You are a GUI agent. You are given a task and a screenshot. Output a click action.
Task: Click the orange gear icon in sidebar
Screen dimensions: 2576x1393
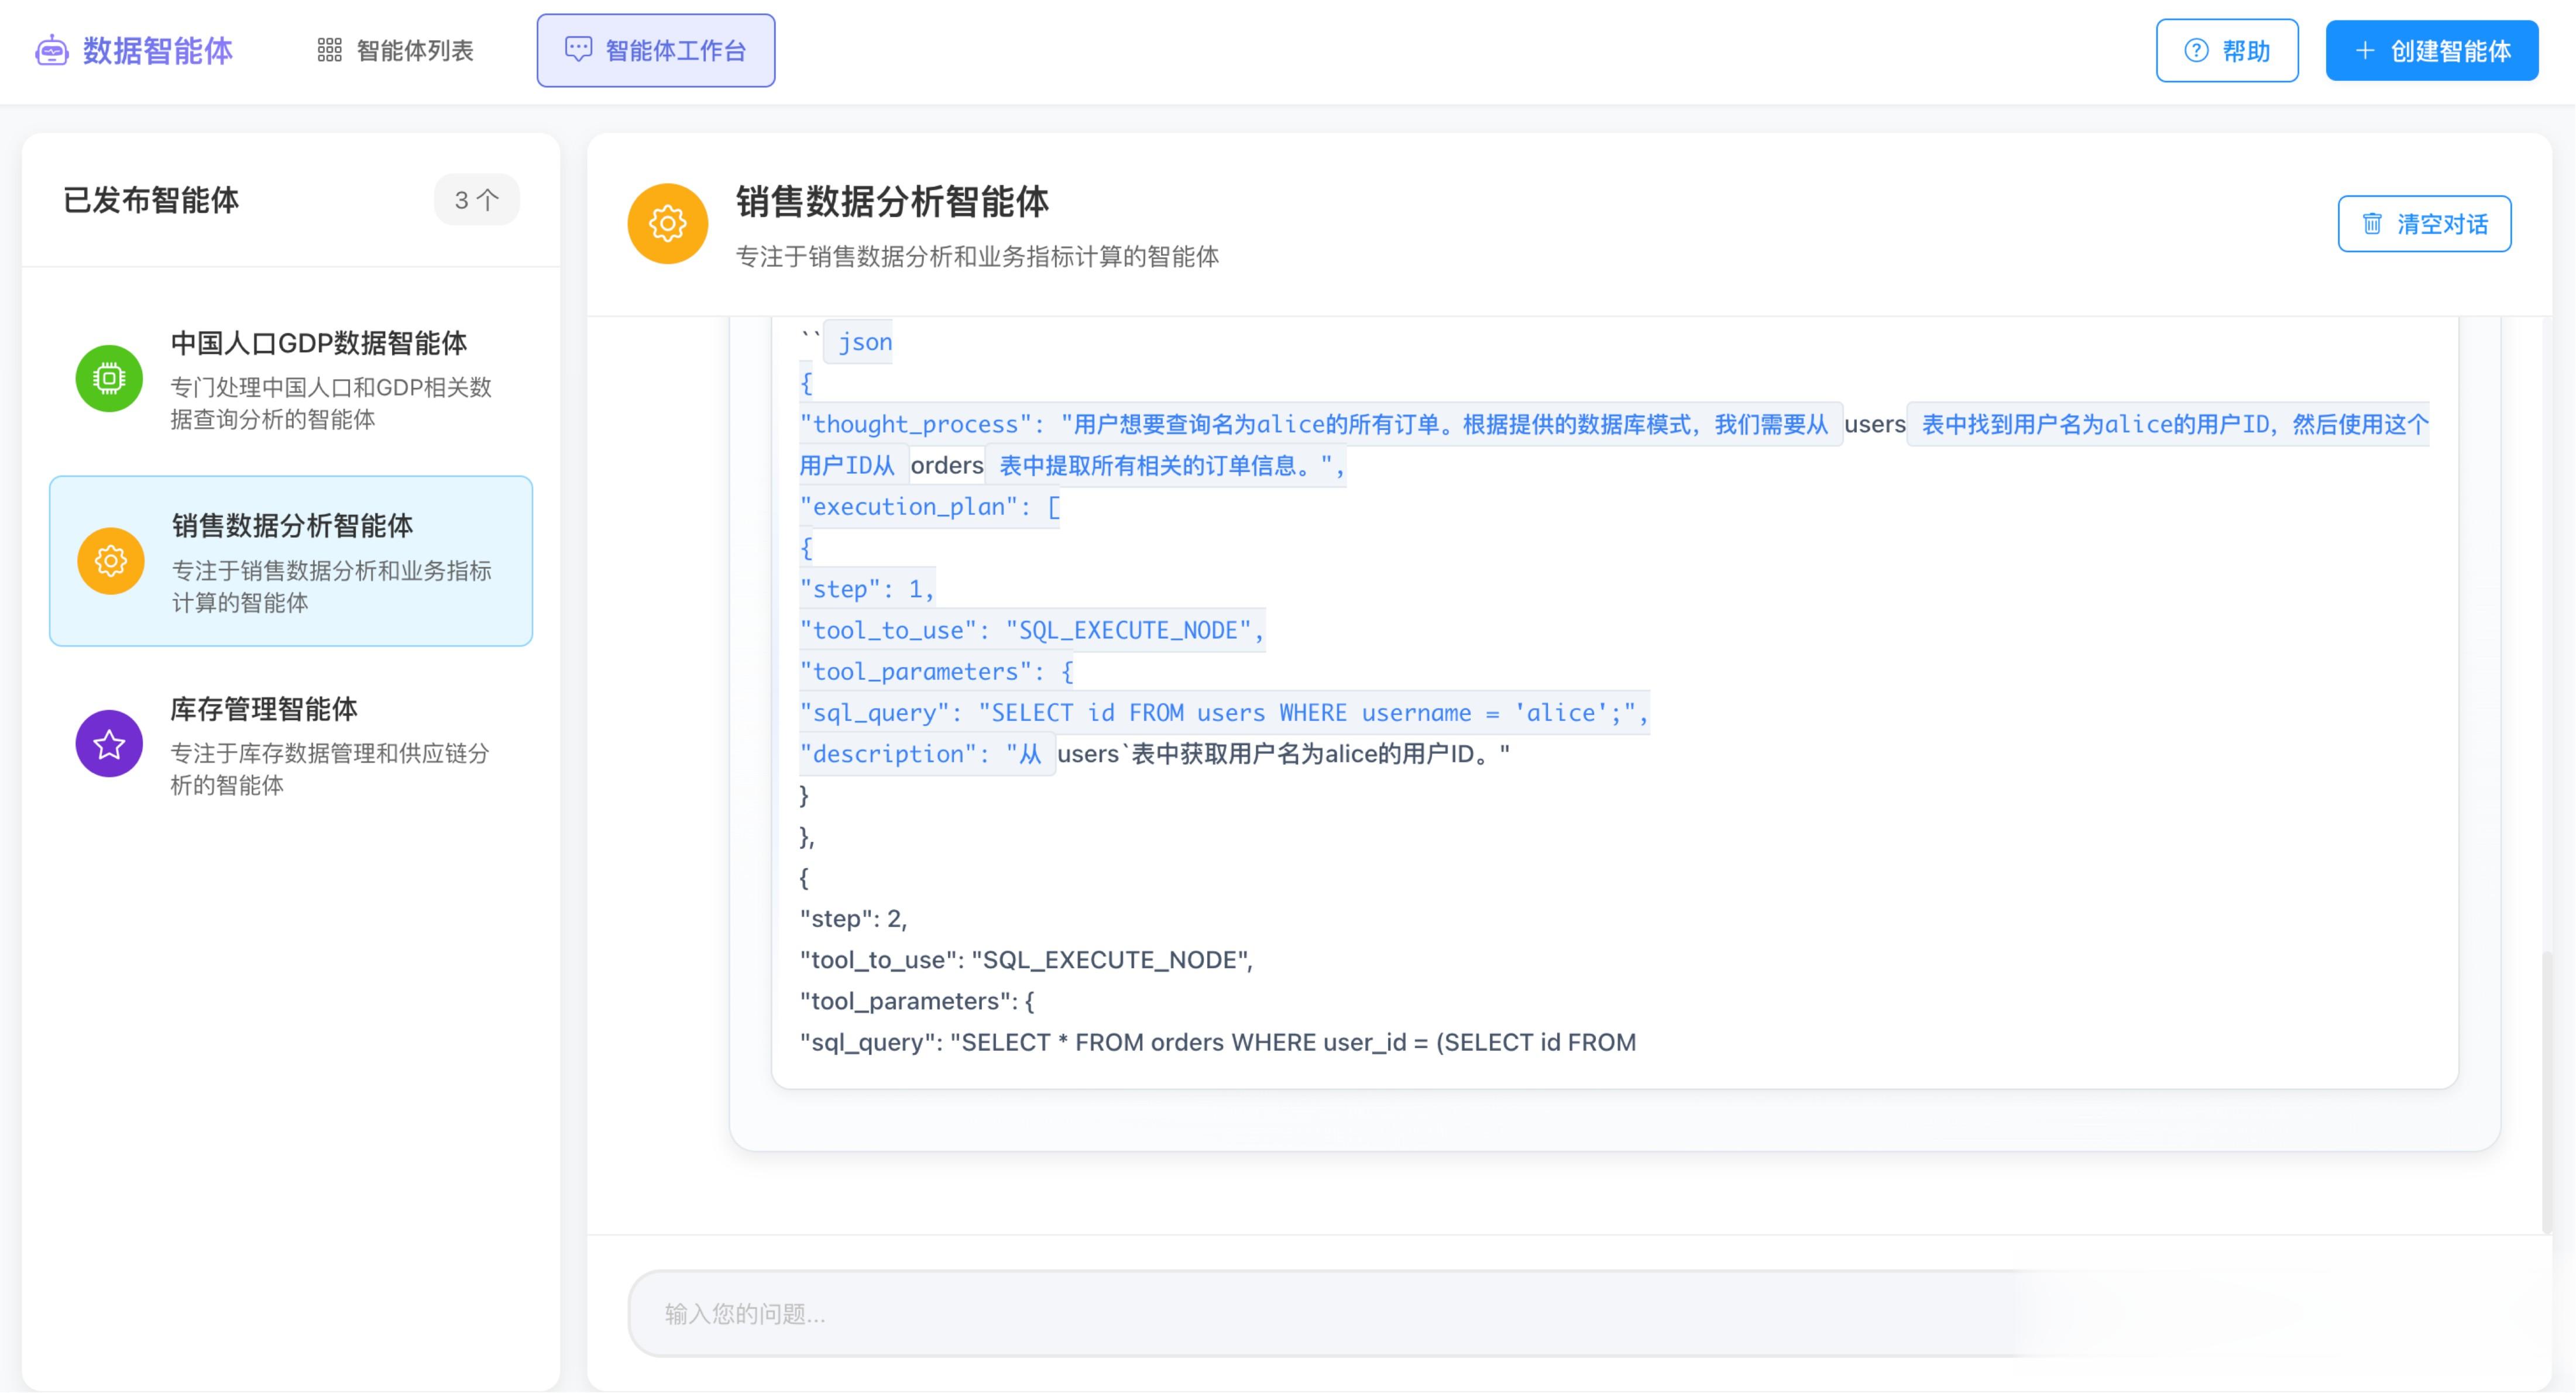coord(110,561)
